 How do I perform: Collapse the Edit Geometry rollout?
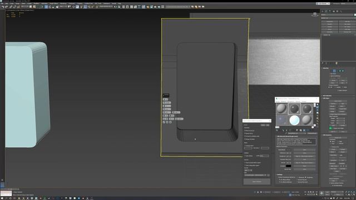pyautogui.click(x=328, y=135)
